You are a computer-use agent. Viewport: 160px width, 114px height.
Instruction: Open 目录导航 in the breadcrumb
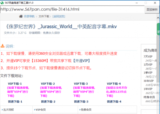click(x=29, y=16)
